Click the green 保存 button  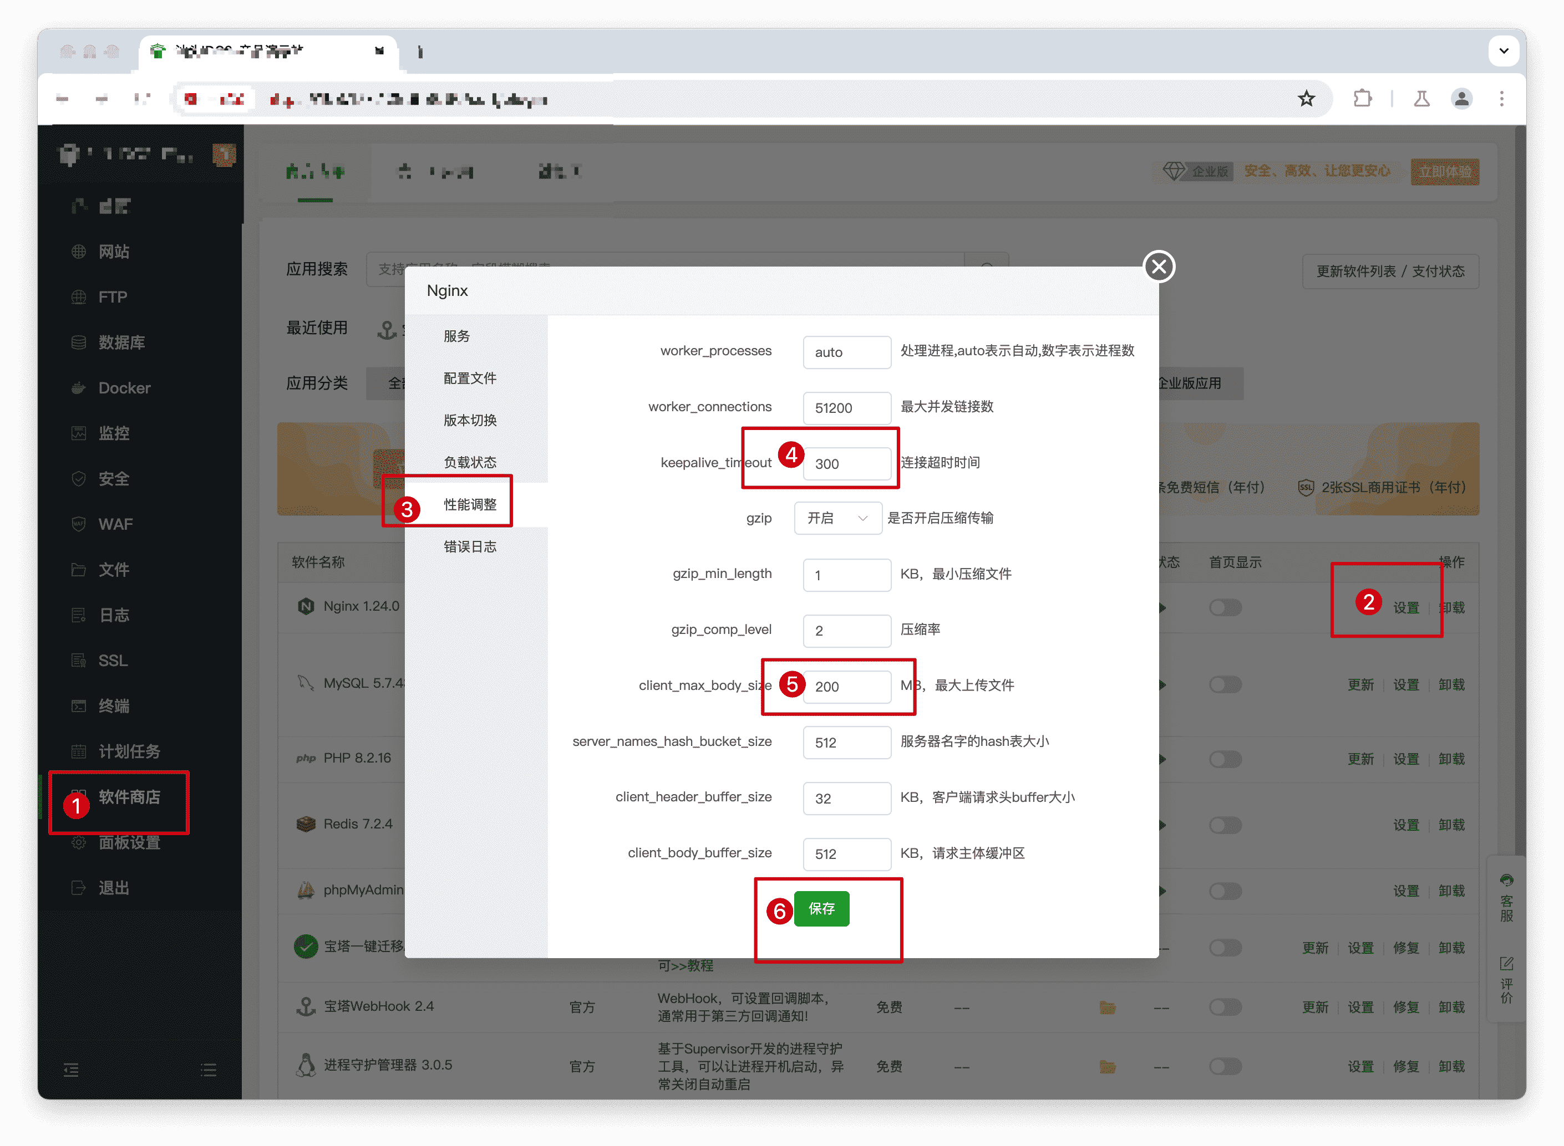[x=821, y=909]
